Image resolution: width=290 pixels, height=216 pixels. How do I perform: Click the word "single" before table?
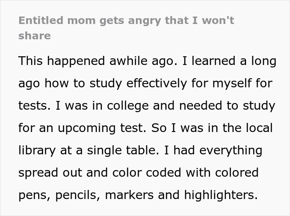tap(101, 150)
